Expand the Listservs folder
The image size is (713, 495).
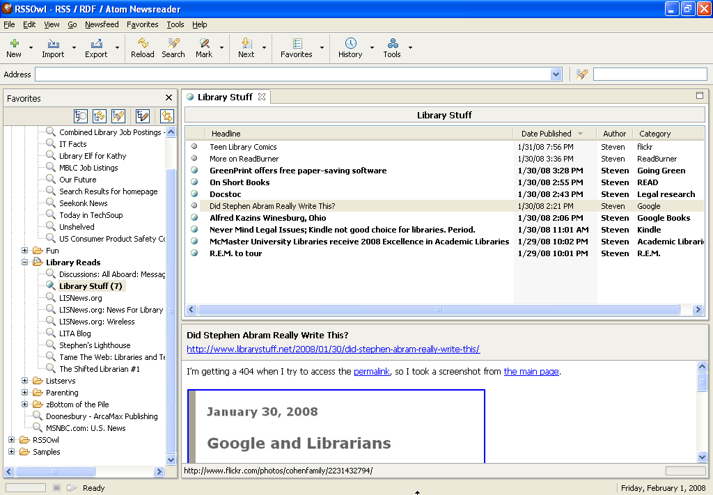tap(25, 380)
